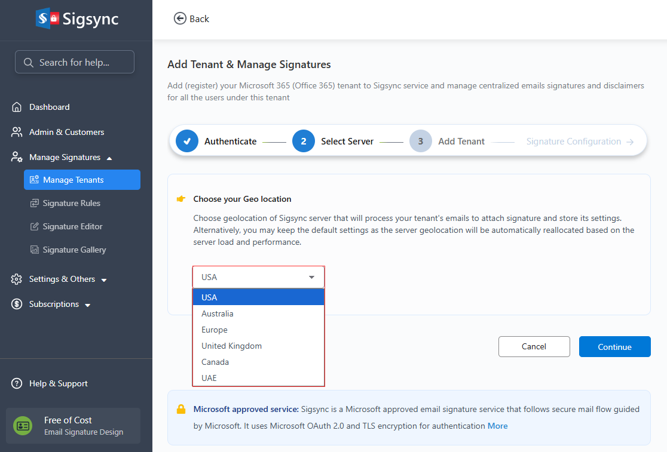Click the green signature design card icon
The width and height of the screenshot is (667, 452).
pyautogui.click(x=23, y=426)
